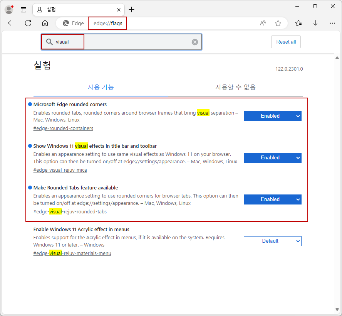Open Settings and more ellipsis menu
342x316 pixels.
point(332,23)
